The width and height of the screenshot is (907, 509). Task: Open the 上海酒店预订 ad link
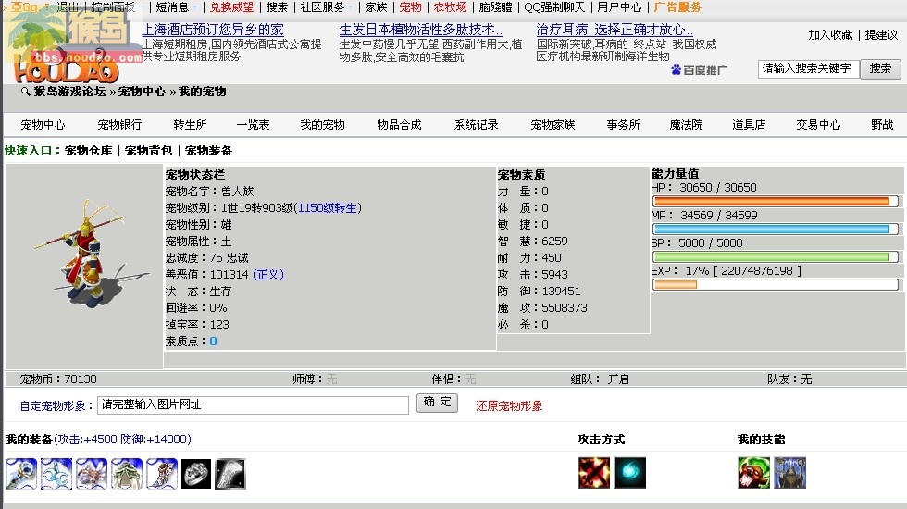pos(213,30)
